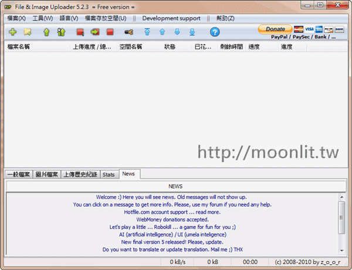Click the New final version 5 released message

172,242
